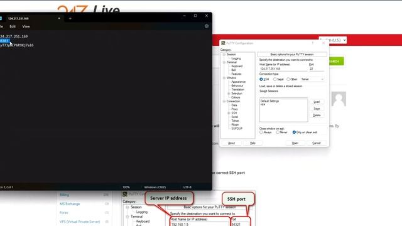This screenshot has height=226, width=402.
Task: Click the Help button in PuTTY
Action: [253, 143]
